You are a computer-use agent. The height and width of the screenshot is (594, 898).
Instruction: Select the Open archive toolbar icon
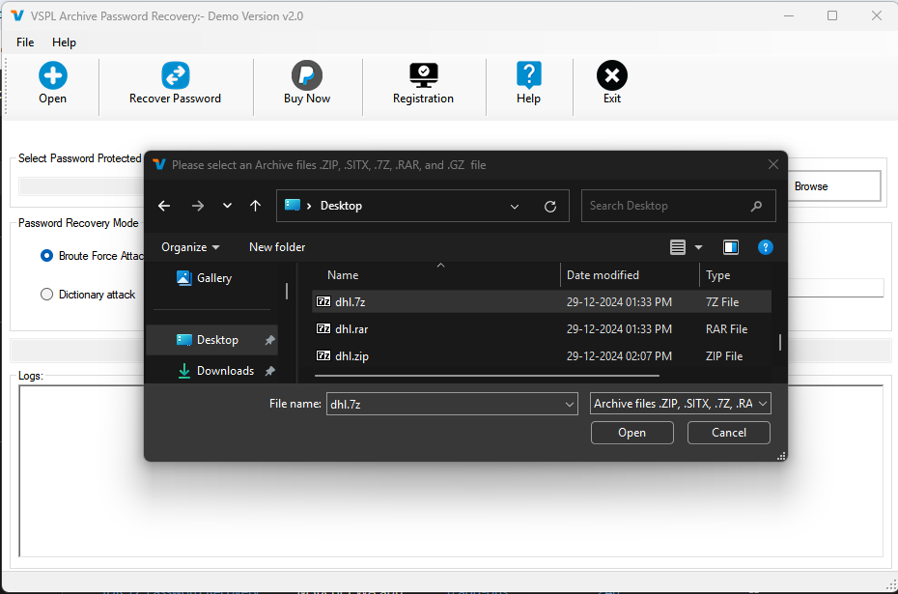tap(52, 74)
